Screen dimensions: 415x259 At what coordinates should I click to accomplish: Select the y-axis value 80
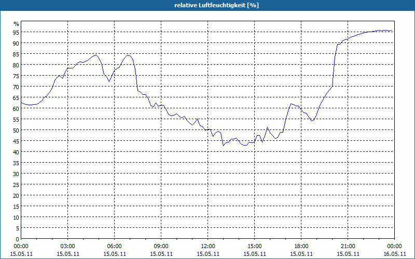click(x=16, y=65)
